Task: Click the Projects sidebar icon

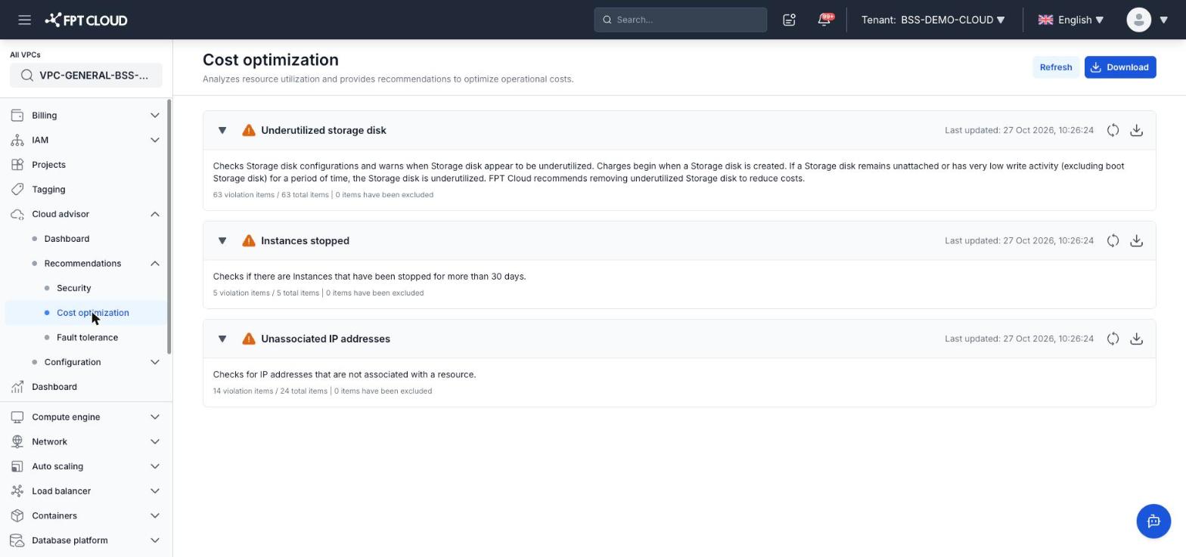Action: click(x=17, y=165)
